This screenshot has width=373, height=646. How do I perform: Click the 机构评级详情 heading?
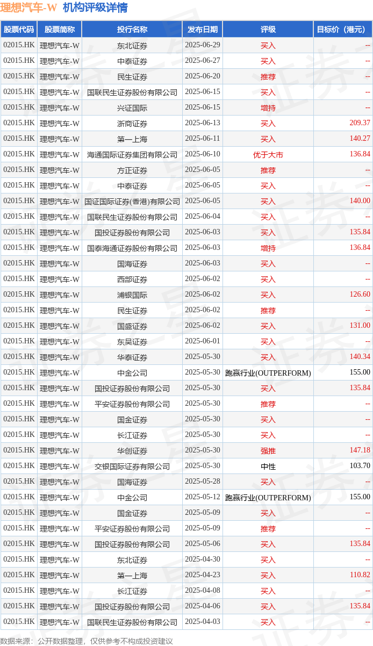[x=95, y=8]
